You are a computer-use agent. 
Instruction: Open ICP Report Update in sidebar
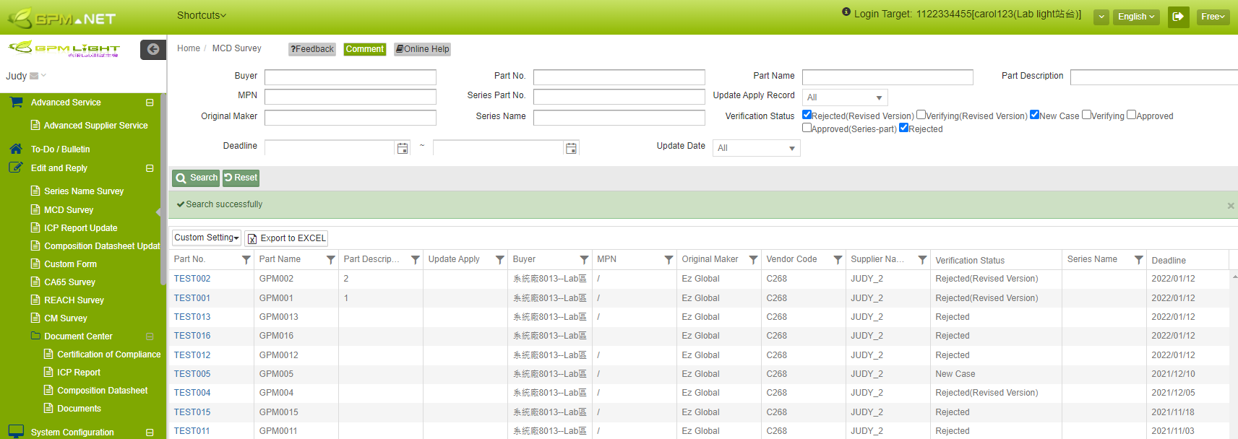pyautogui.click(x=81, y=228)
